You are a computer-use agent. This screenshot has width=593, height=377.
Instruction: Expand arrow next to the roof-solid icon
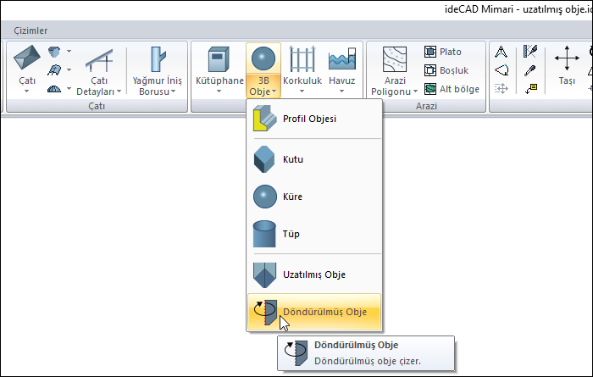click(69, 51)
